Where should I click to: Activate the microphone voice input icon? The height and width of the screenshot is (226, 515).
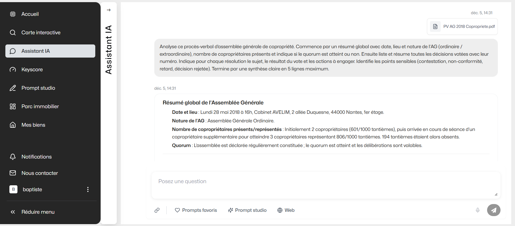pos(477,210)
